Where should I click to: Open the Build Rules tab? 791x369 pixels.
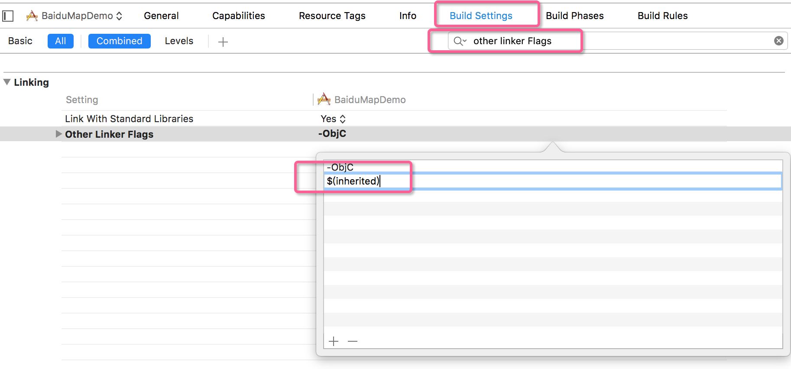pos(662,16)
